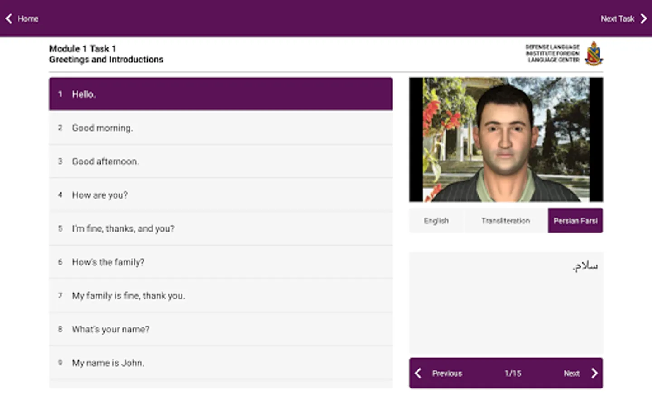The width and height of the screenshot is (652, 407).
Task: Go to Next Task text link
Action: [617, 19]
